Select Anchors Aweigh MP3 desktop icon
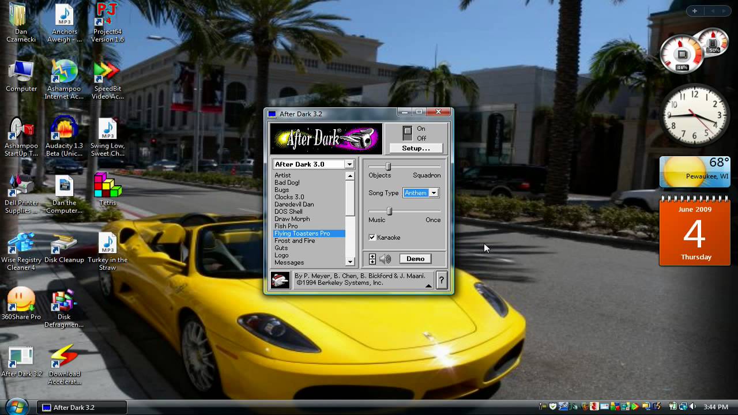This screenshot has width=738, height=415. point(64,23)
